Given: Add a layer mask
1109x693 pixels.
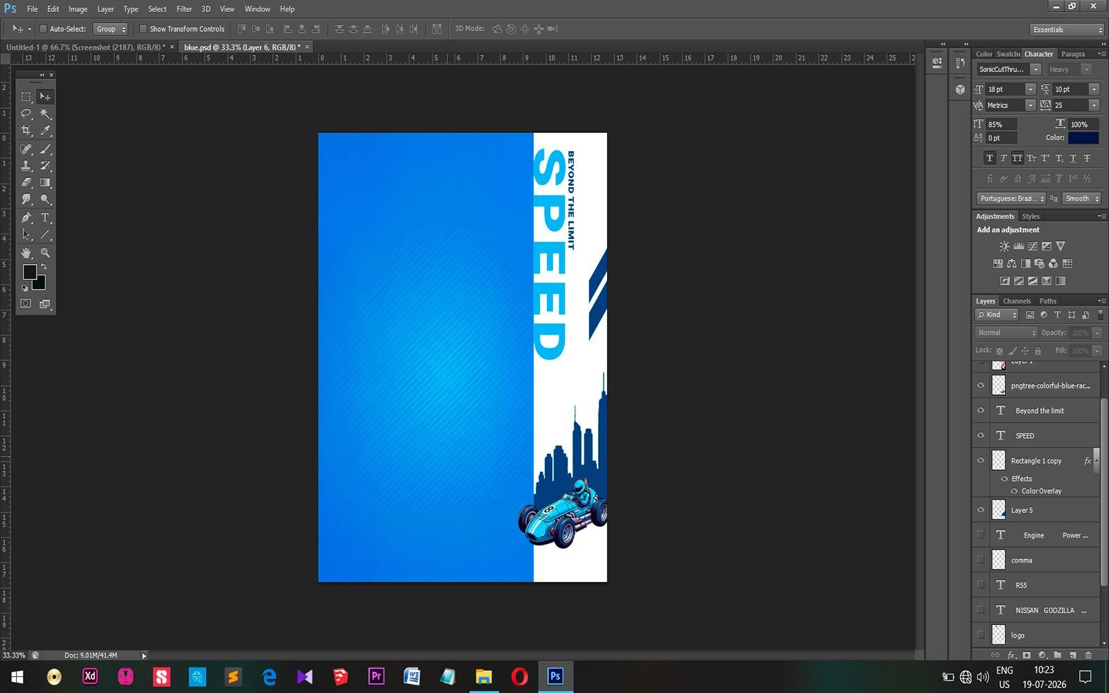Looking at the screenshot, I should click(x=1027, y=655).
